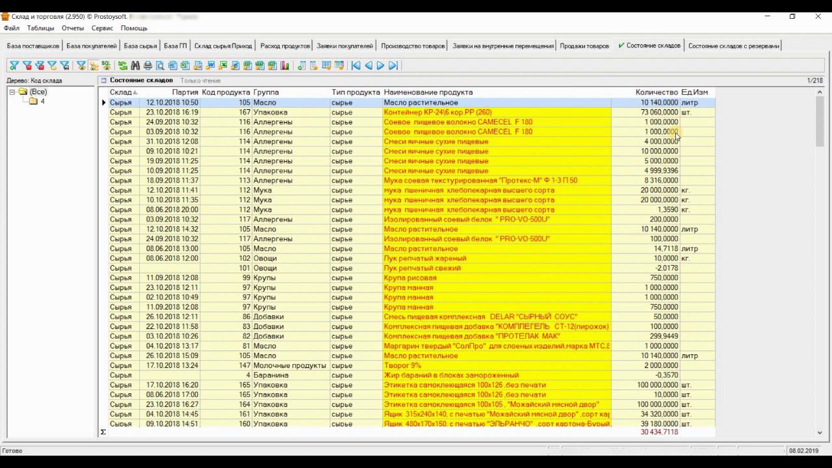Click the group cell Молочные продукты
This screenshot has height=468, width=832.
[291, 365]
